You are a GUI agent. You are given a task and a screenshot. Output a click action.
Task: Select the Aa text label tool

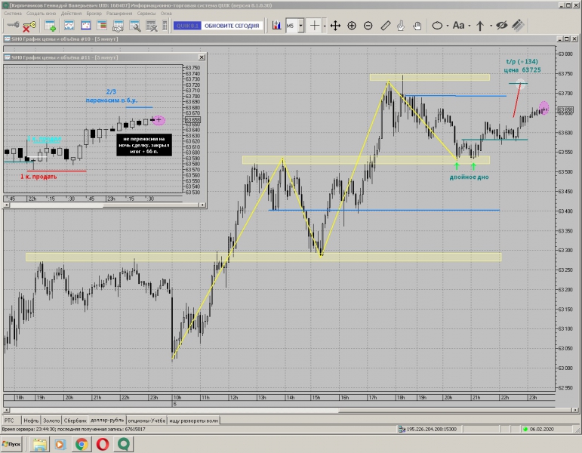point(458,25)
